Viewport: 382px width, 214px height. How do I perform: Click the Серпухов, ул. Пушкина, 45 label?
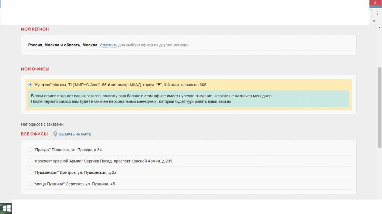74,184
